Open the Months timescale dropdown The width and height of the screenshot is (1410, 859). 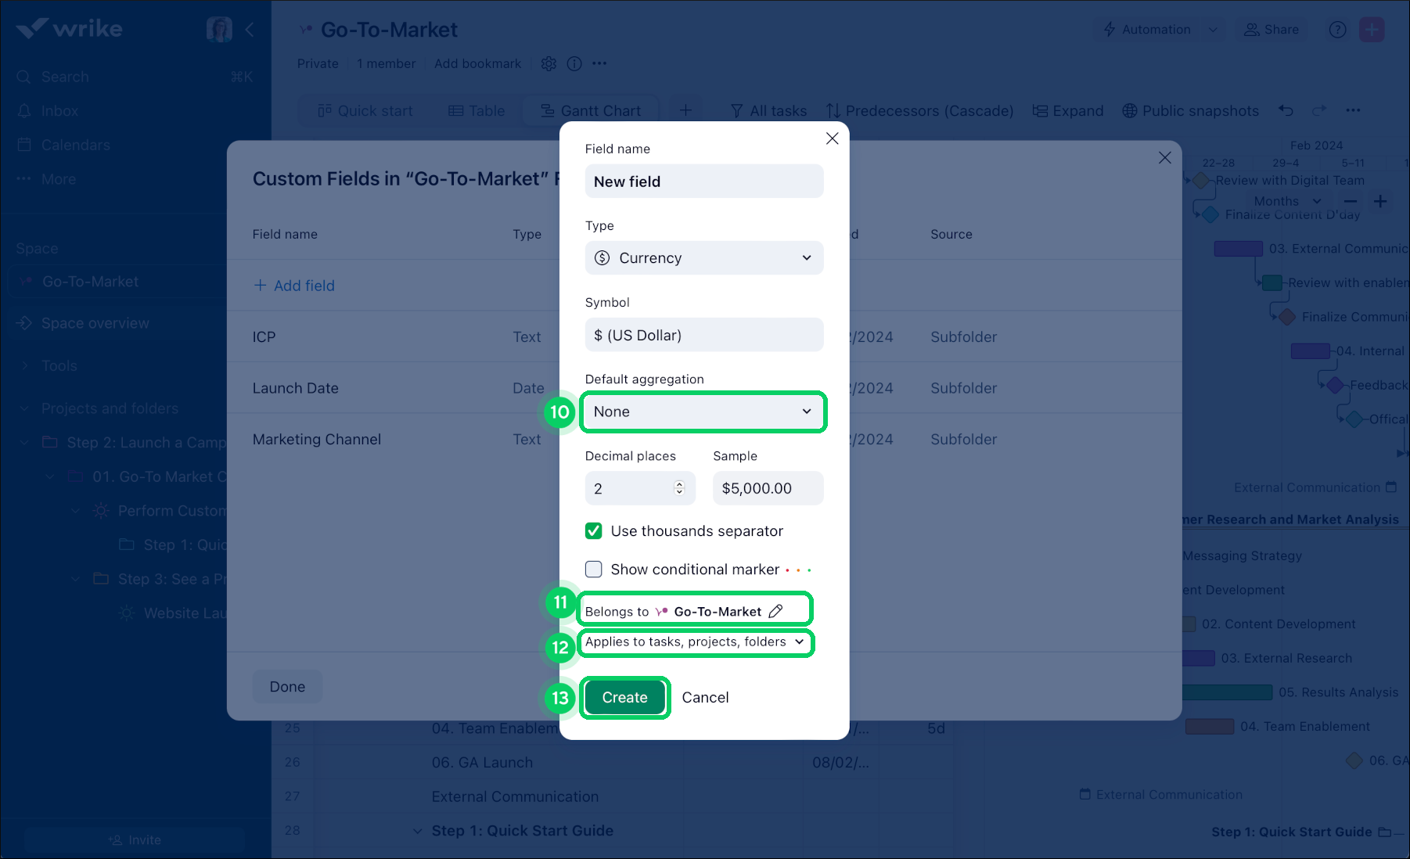point(1287,201)
